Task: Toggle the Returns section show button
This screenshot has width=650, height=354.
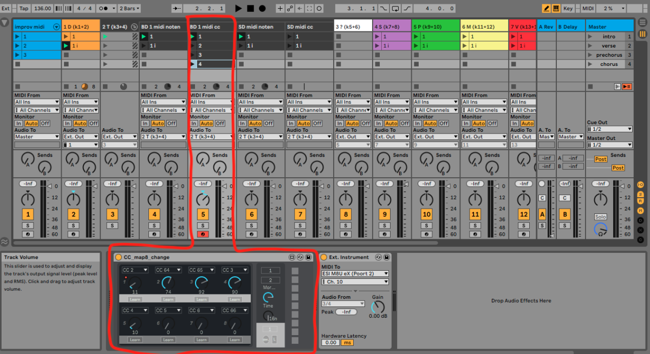Action: [x=640, y=202]
